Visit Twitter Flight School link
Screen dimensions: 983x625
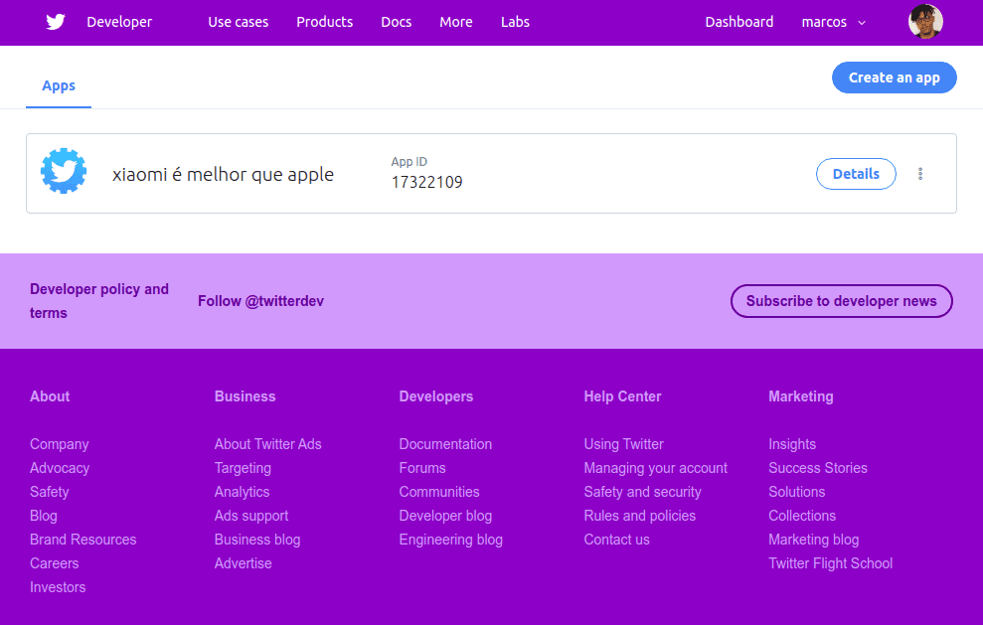[830, 563]
